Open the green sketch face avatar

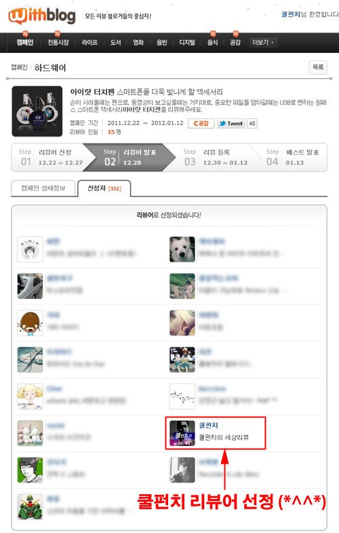click(30, 470)
